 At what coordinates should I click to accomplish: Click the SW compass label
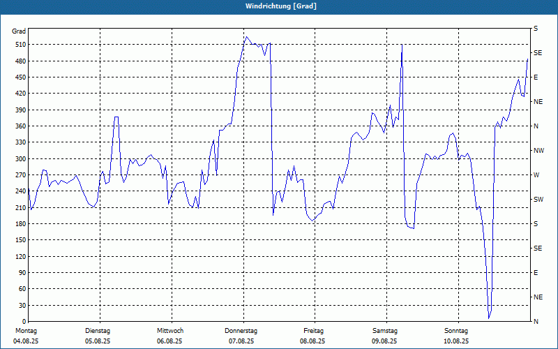pyautogui.click(x=538, y=200)
